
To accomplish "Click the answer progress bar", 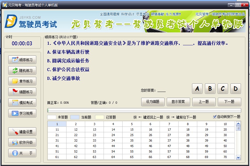I will [144, 111].
